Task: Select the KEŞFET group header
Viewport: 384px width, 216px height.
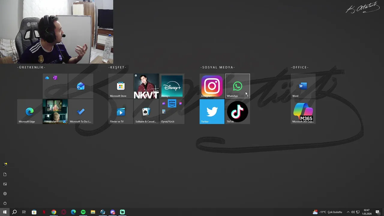Action: coord(117,67)
